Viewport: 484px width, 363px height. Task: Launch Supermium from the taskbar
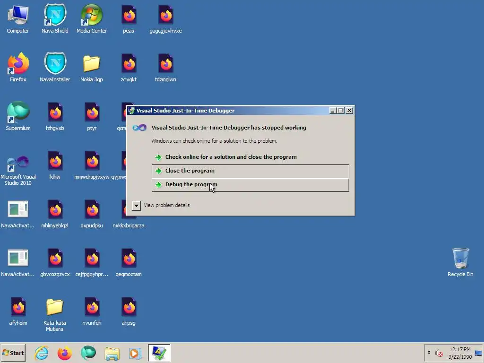point(88,353)
